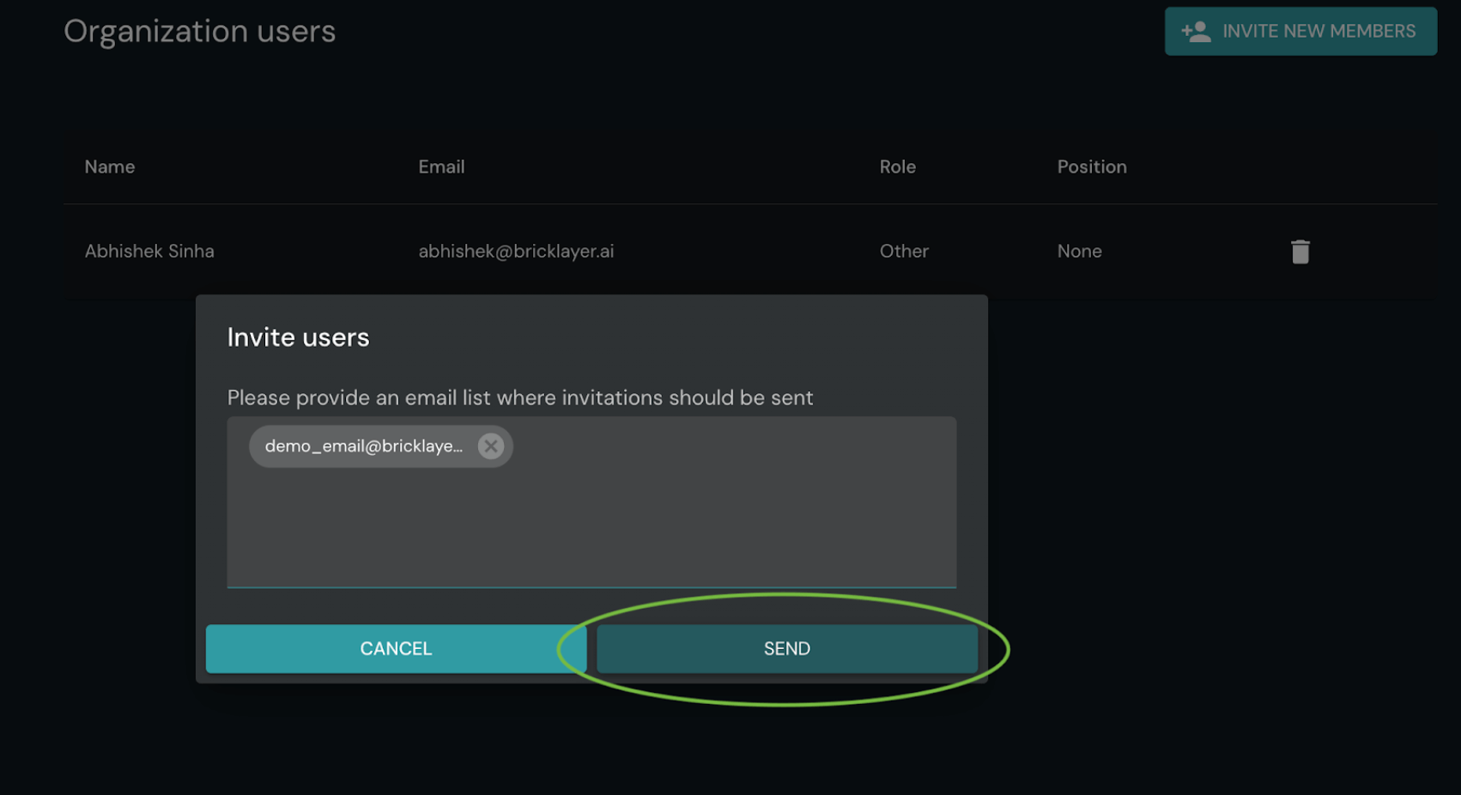Click the Role column header
Viewport: 1461px width, 795px height.
897,167
